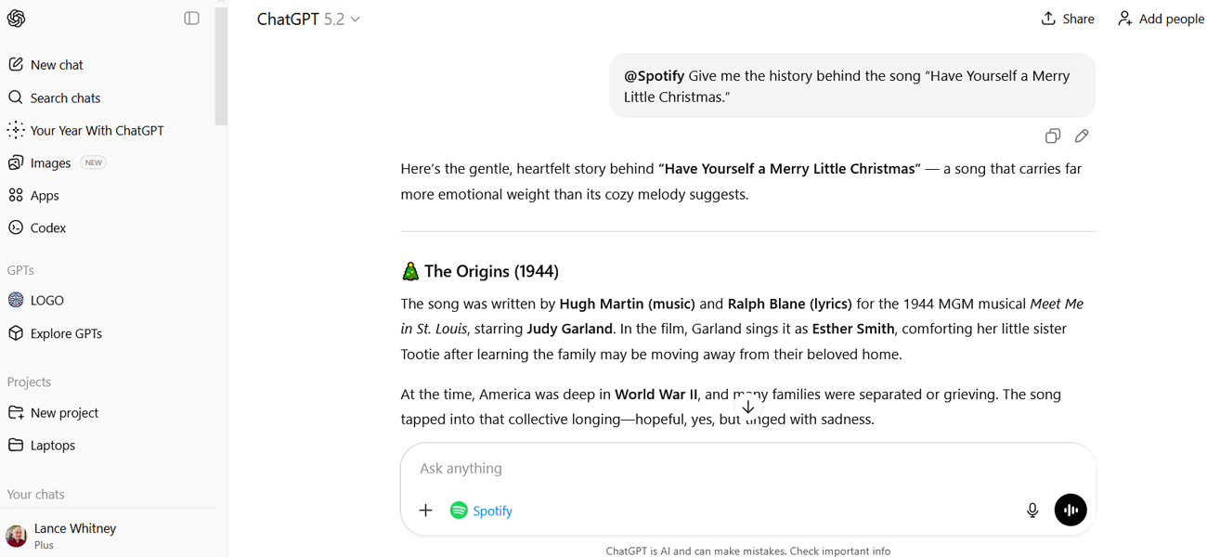Viewport: 1207px width, 557px height.
Task: Start a New chat
Action: pos(56,65)
